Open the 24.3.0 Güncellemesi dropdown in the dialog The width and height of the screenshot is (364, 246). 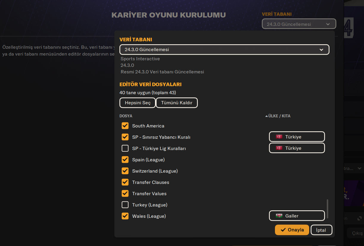[x=224, y=50]
